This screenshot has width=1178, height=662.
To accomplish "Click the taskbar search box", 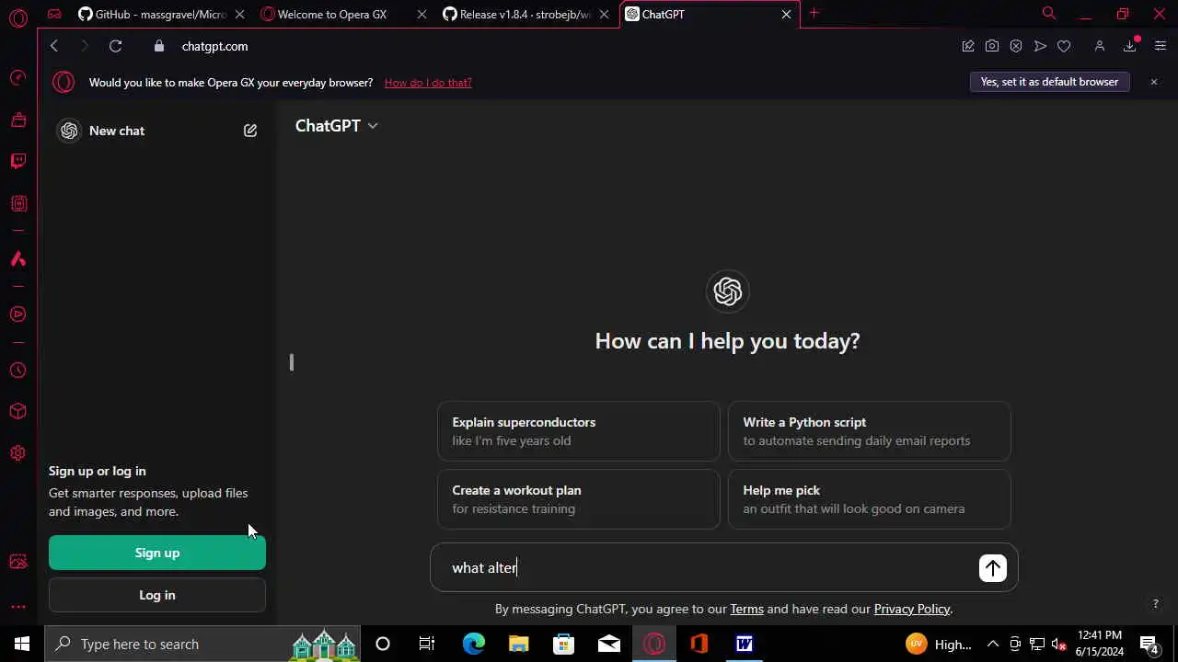I will (202, 644).
